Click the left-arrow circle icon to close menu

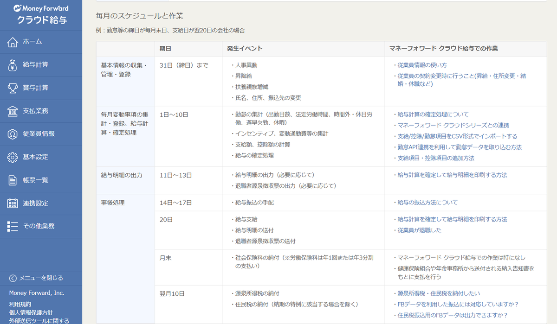[13, 278]
